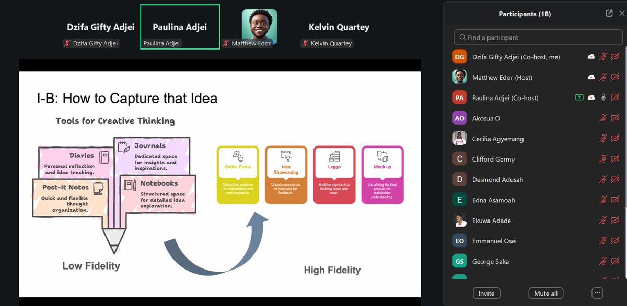The width and height of the screenshot is (627, 306).
Task: Click the cloud recording icon beside Dzifa Gifty Adjei
Action: click(x=591, y=57)
